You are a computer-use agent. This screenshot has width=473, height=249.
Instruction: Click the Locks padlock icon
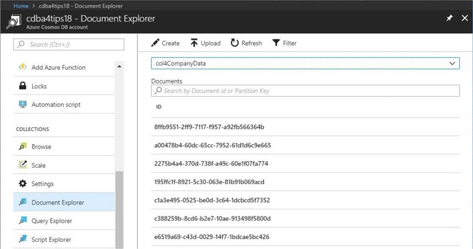coord(23,86)
